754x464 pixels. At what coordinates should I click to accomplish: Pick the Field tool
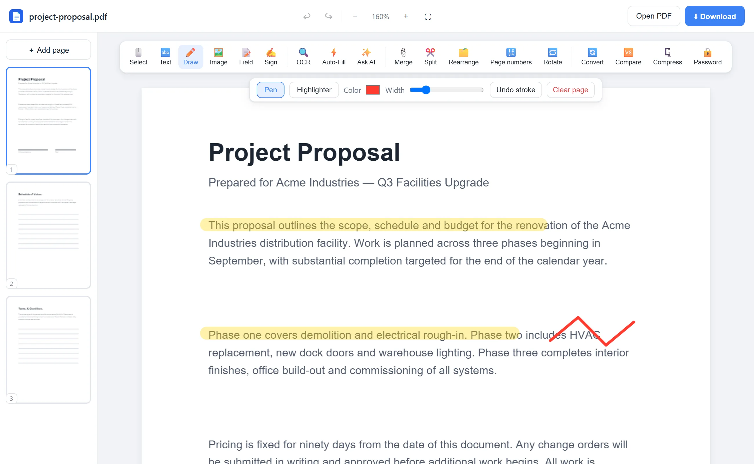[246, 57]
